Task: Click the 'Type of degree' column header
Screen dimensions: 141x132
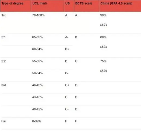Action: click(x=12, y=3)
